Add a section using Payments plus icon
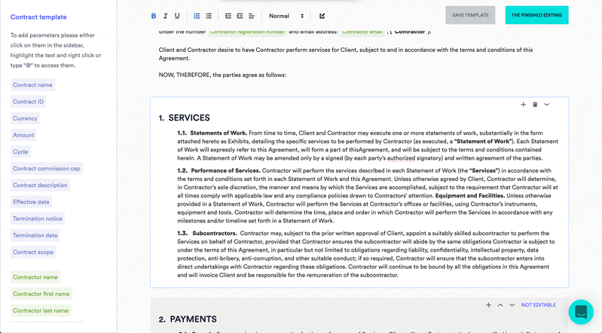Image resolution: width=602 pixels, height=333 pixels. (488, 305)
